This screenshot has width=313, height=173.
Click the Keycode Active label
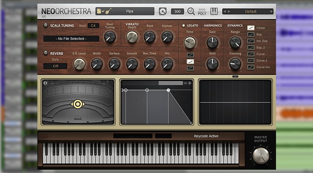click(x=206, y=136)
